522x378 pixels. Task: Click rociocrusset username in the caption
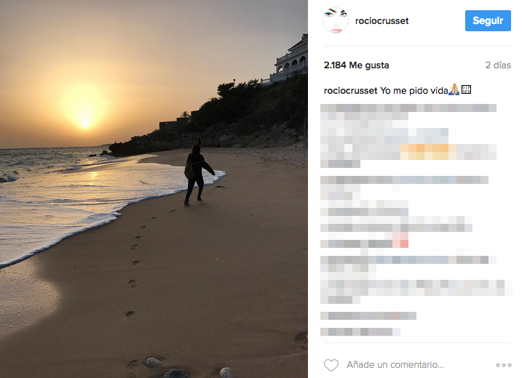351,91
